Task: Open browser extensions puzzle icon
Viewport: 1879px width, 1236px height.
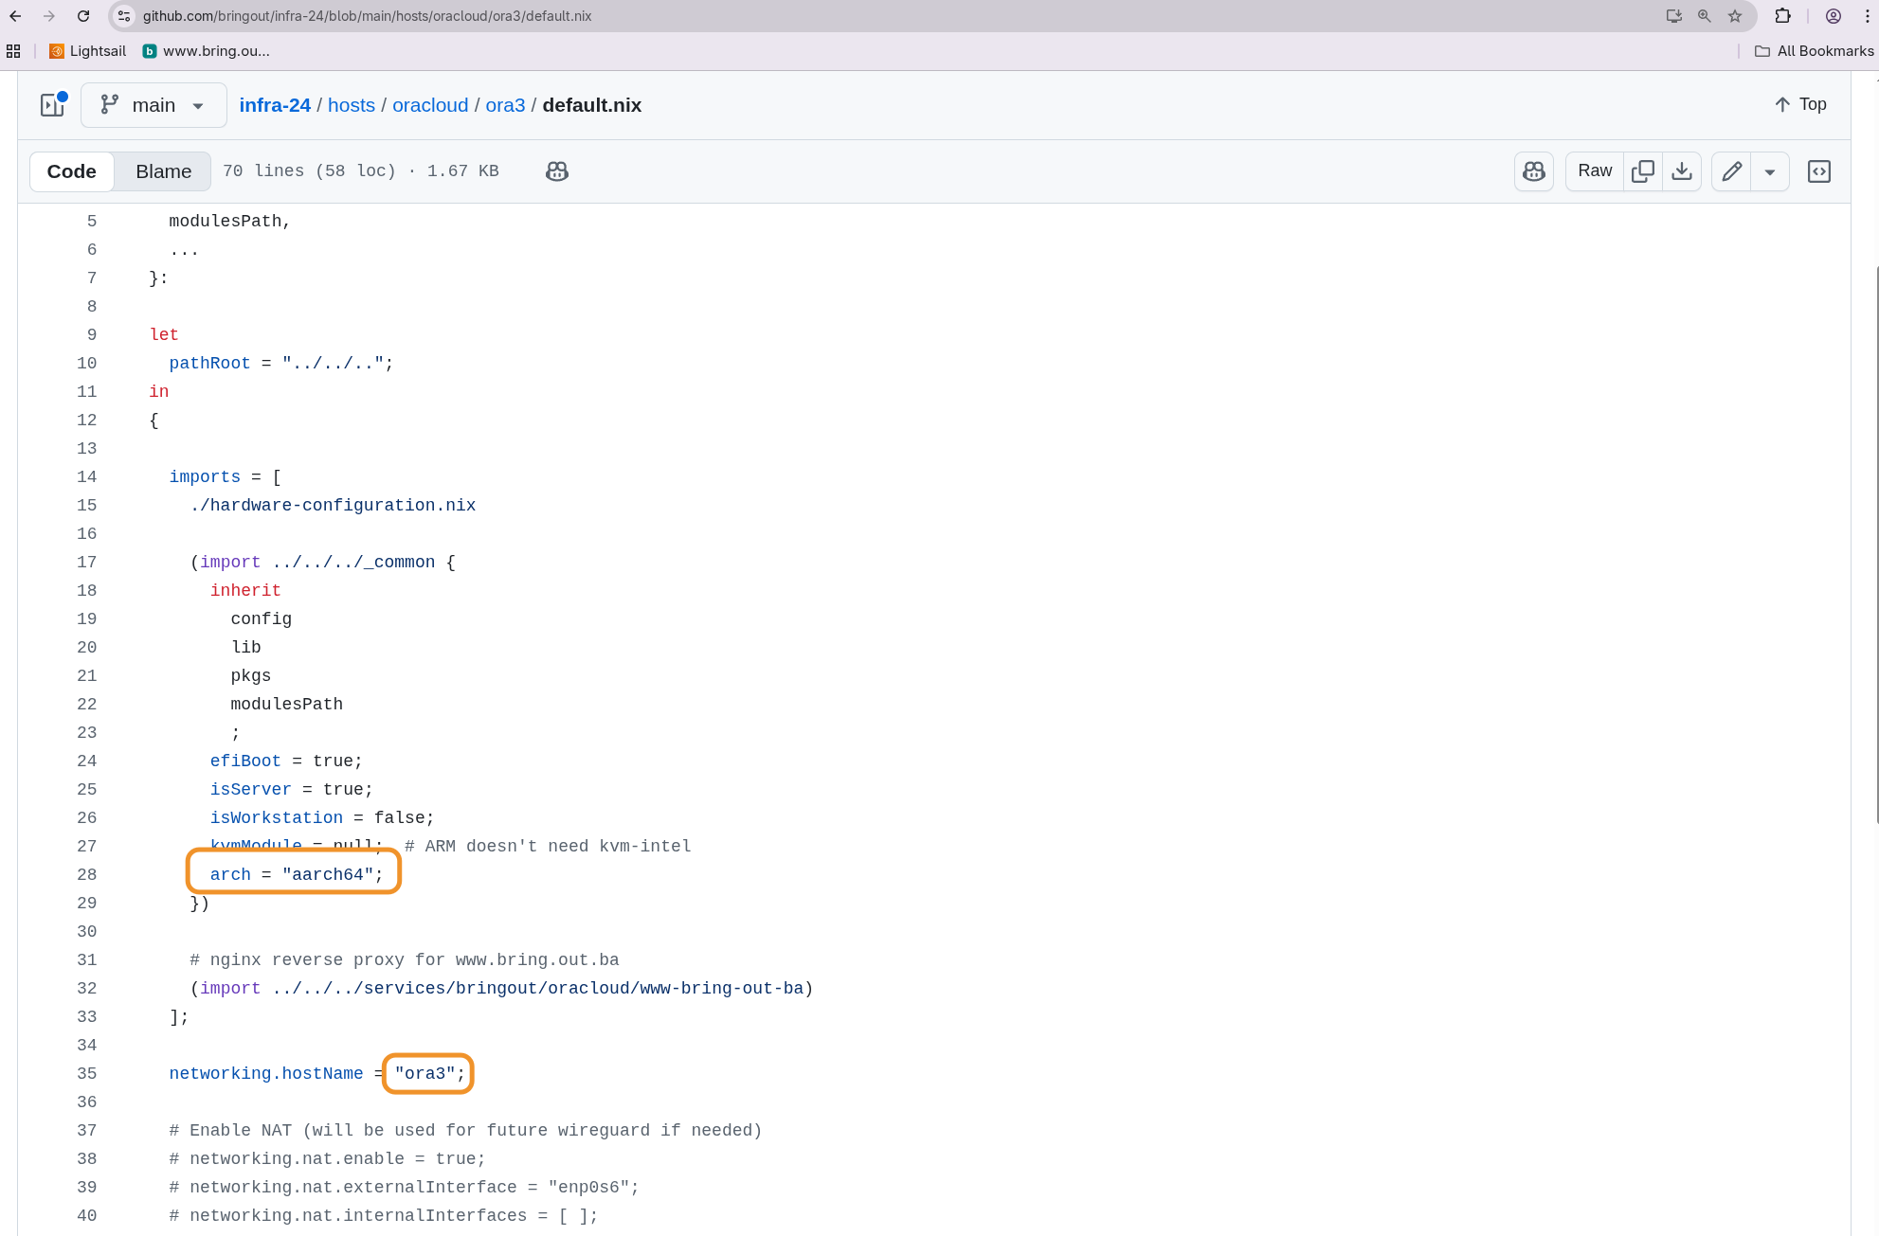Action: click(x=1782, y=16)
